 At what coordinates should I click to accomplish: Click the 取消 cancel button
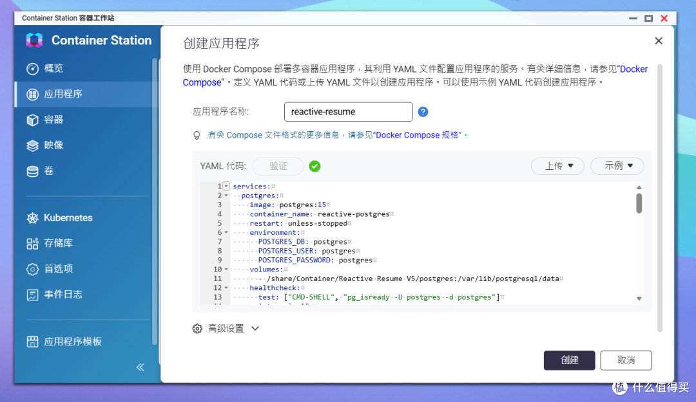click(626, 360)
